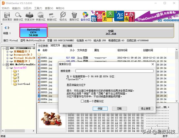The image size is (179, 138).
Task: Switch to the 扇区编辑 tab
Action: click(67, 46)
